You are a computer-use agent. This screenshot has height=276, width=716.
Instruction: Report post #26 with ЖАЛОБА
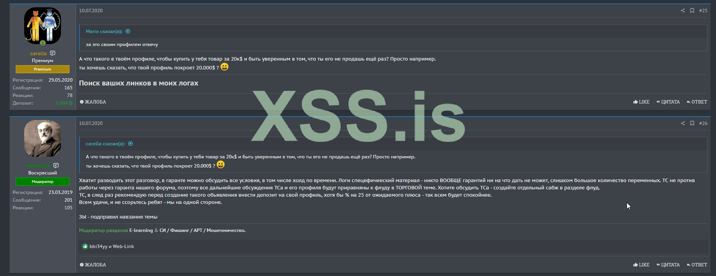93,265
